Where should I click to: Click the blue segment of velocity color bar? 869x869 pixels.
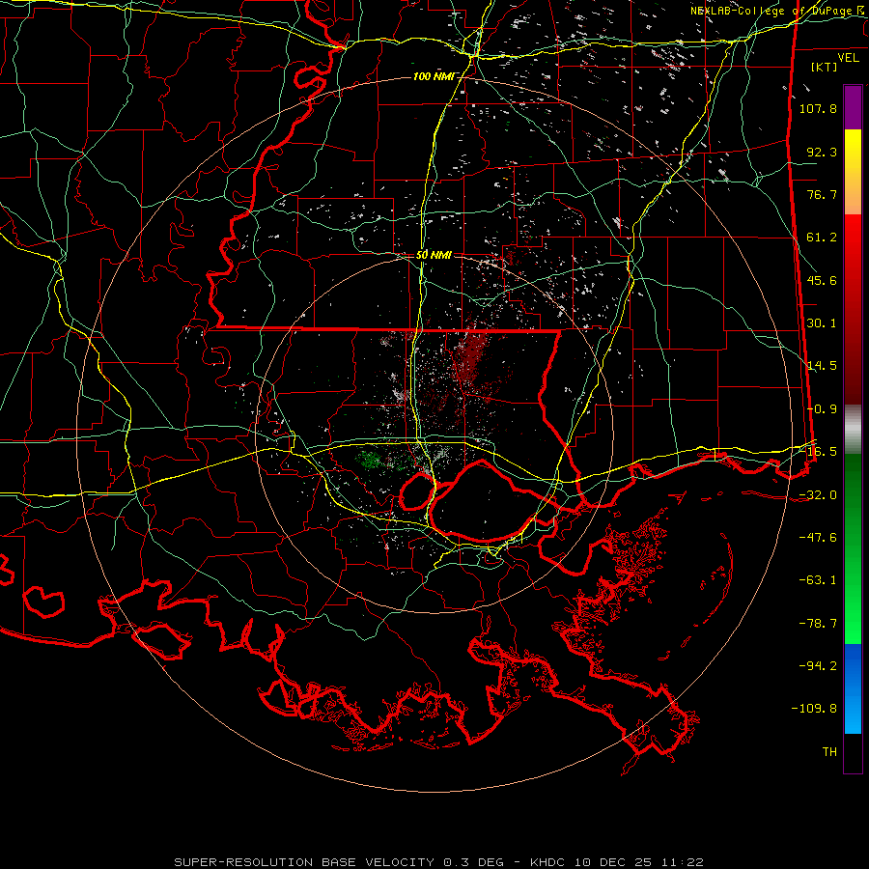click(x=853, y=688)
